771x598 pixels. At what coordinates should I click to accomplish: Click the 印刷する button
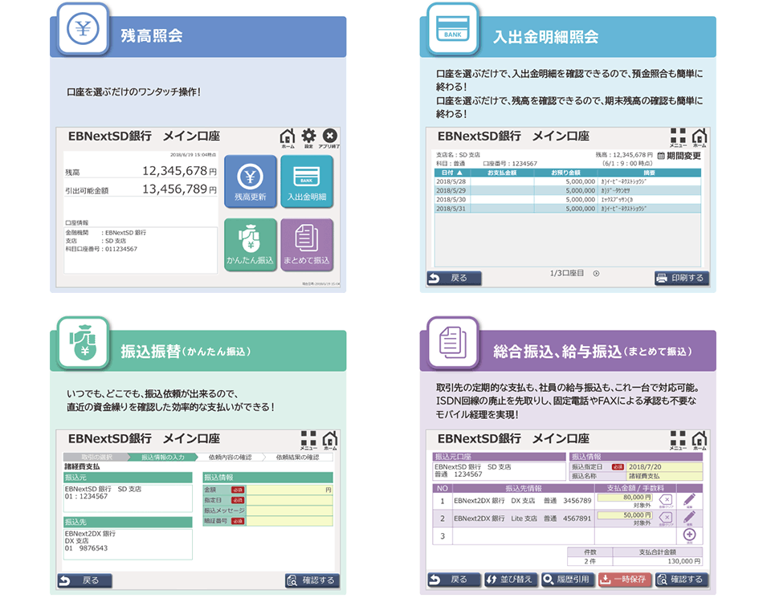coord(682,278)
